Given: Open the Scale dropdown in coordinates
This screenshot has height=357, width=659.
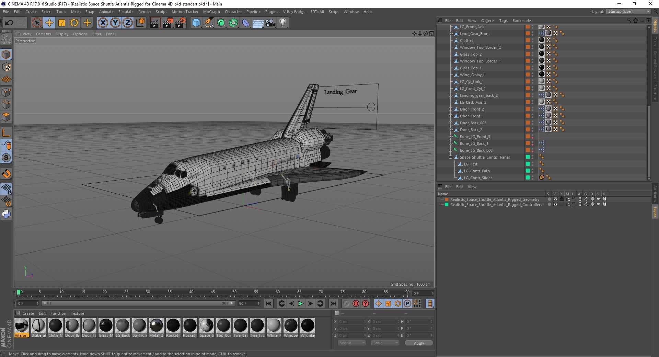Looking at the screenshot, I should coord(385,343).
